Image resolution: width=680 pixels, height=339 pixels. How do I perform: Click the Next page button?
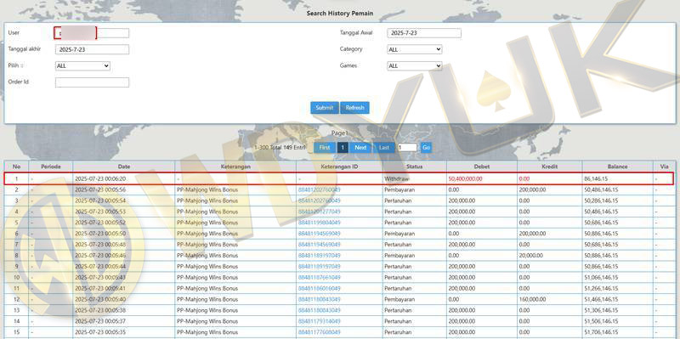coord(360,147)
